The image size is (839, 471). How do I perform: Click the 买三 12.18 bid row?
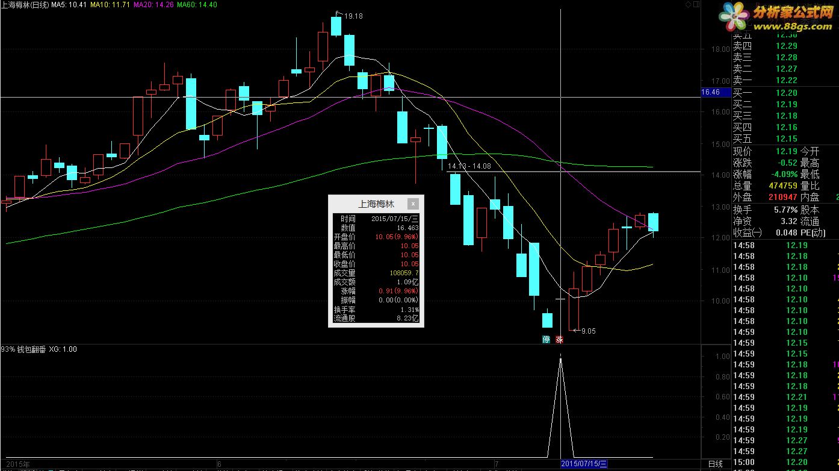(x=765, y=116)
